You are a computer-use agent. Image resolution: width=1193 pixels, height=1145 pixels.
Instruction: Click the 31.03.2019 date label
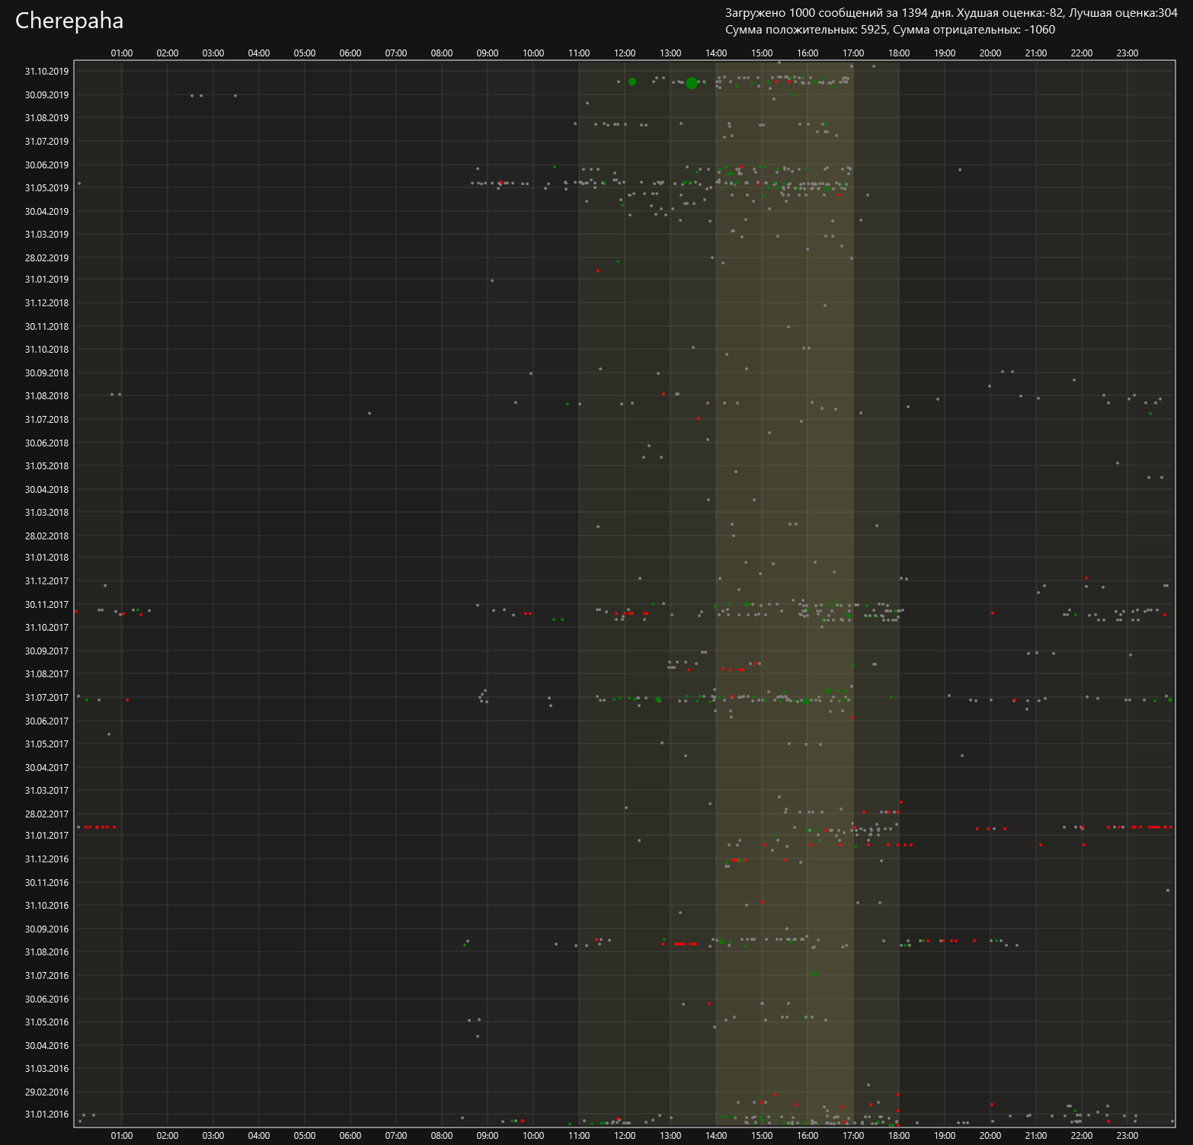46,235
